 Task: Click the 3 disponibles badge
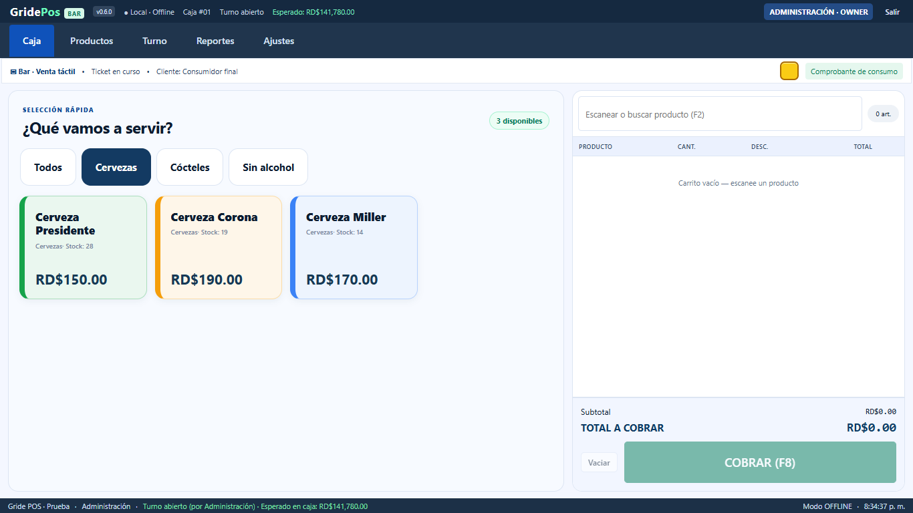519,121
